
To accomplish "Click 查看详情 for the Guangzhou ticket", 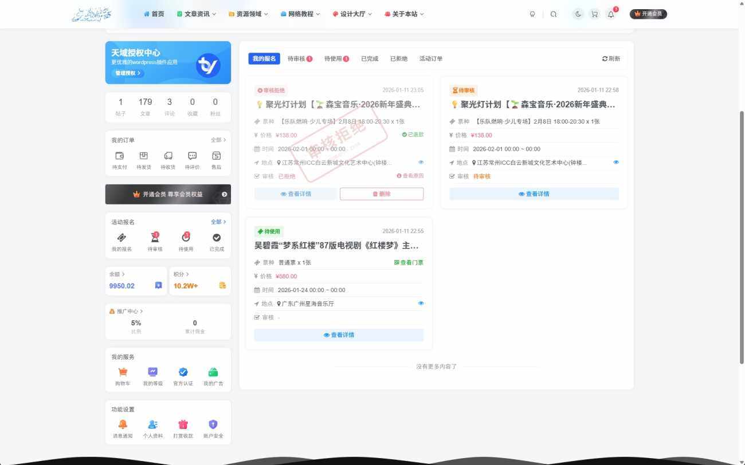I will point(339,335).
